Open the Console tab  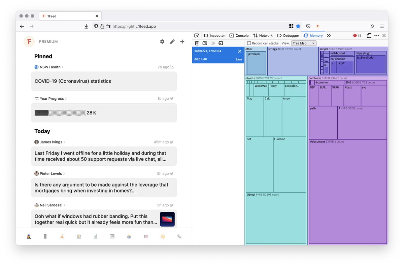coord(239,35)
